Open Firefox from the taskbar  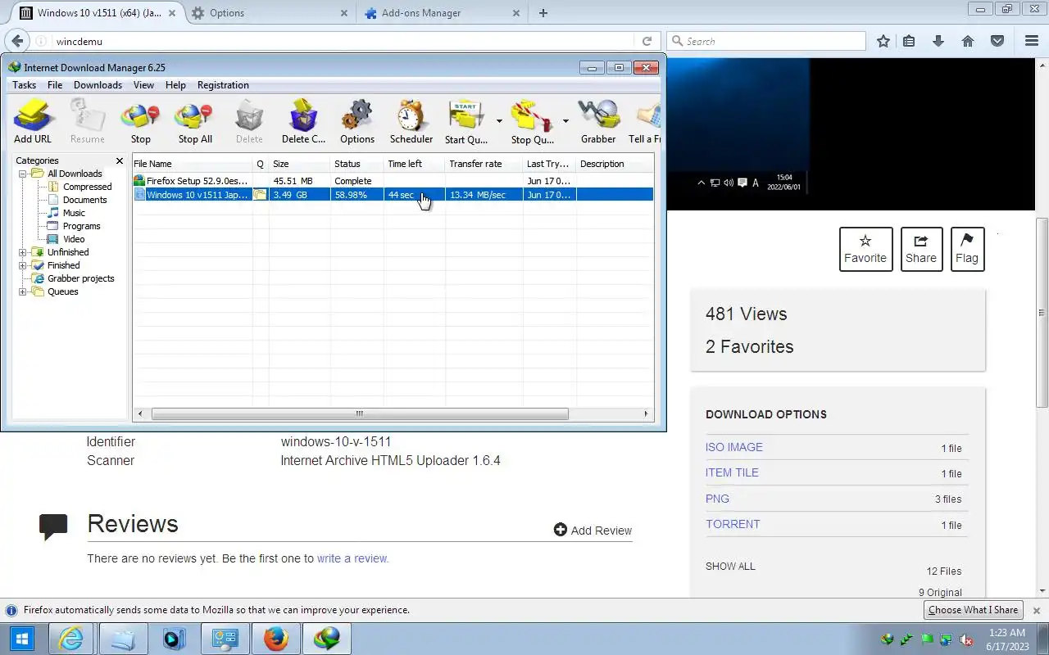pos(276,639)
